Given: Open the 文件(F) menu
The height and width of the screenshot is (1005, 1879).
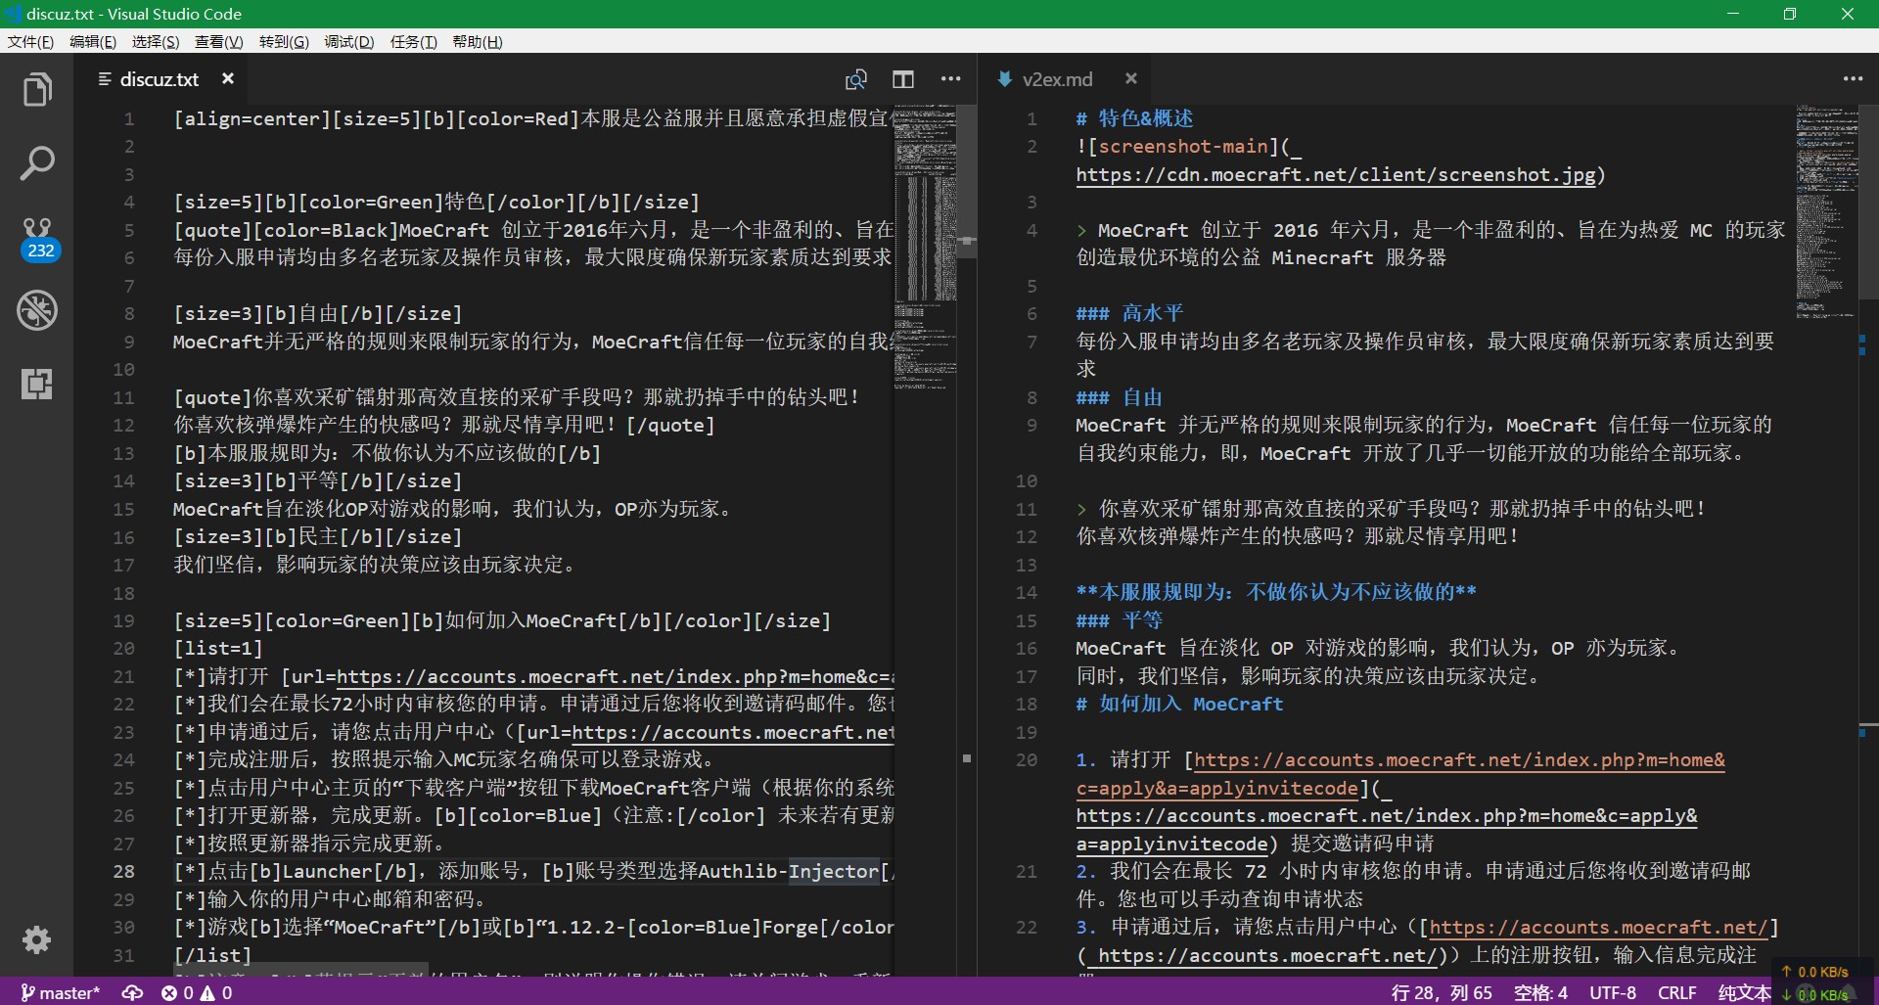Looking at the screenshot, I should pos(30,41).
